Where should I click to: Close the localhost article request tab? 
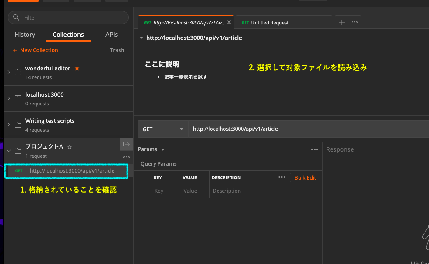(229, 22)
